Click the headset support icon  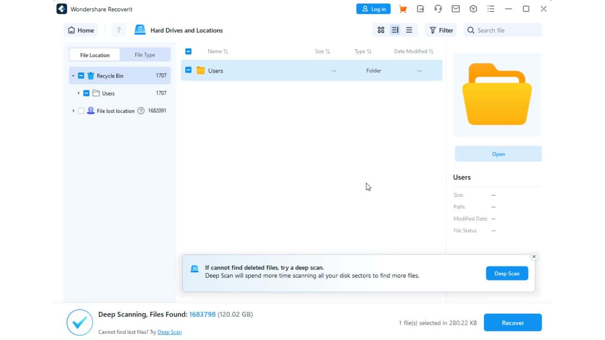(438, 8)
